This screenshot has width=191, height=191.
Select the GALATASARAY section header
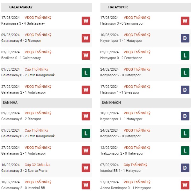(x=47, y=7)
